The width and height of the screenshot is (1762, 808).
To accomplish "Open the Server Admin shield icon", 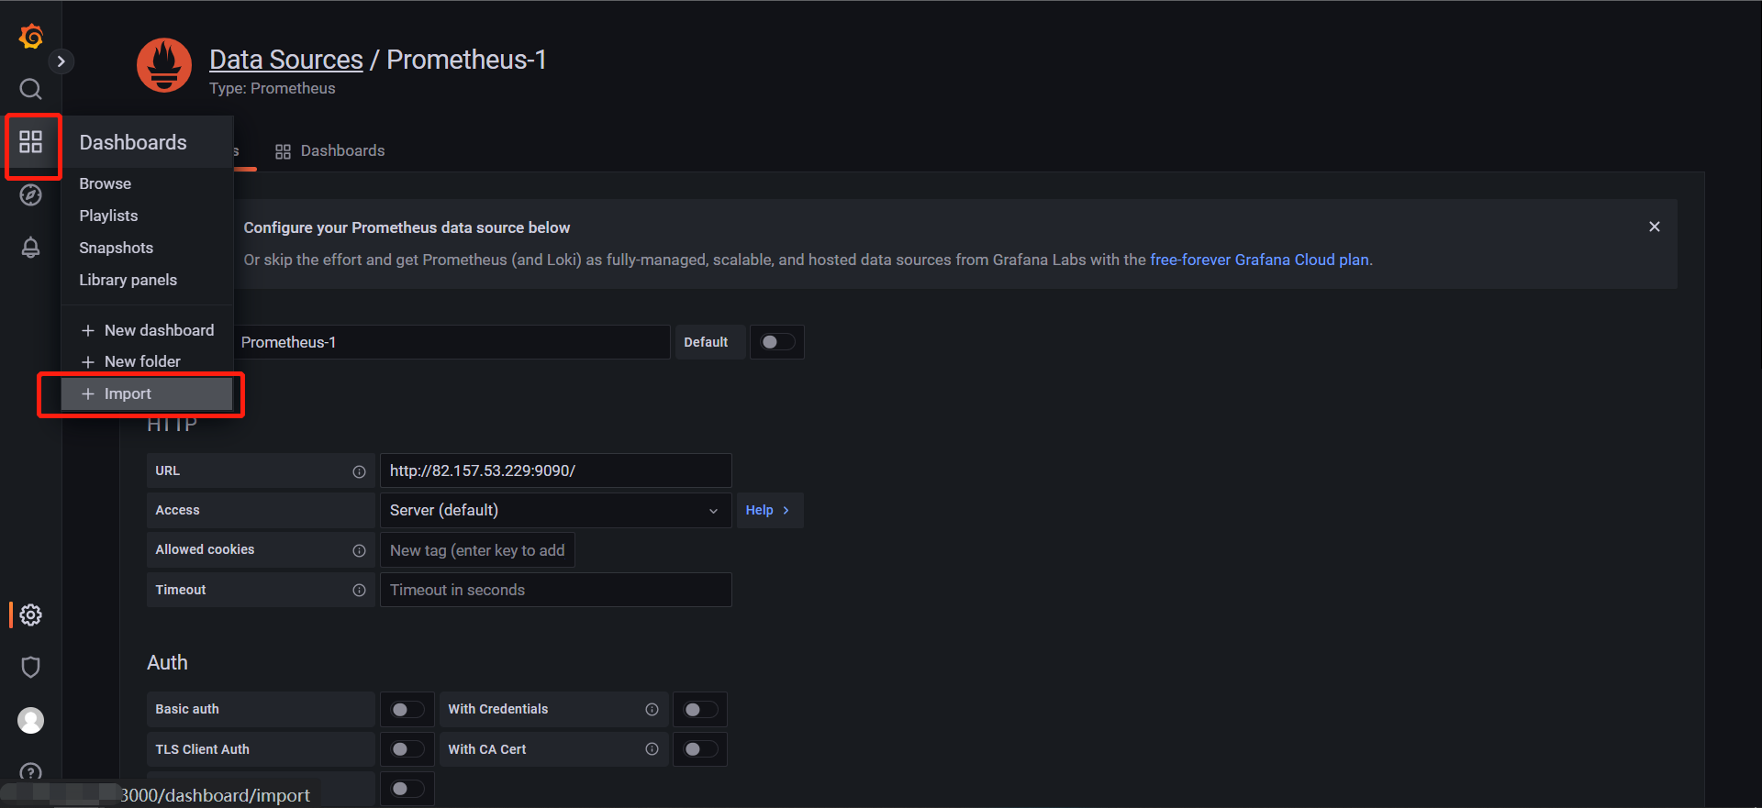I will coord(30,667).
